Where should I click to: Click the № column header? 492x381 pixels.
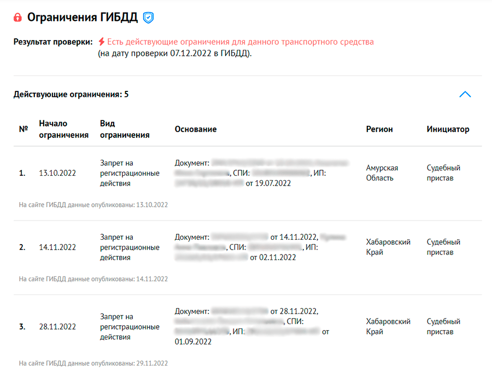tap(24, 129)
